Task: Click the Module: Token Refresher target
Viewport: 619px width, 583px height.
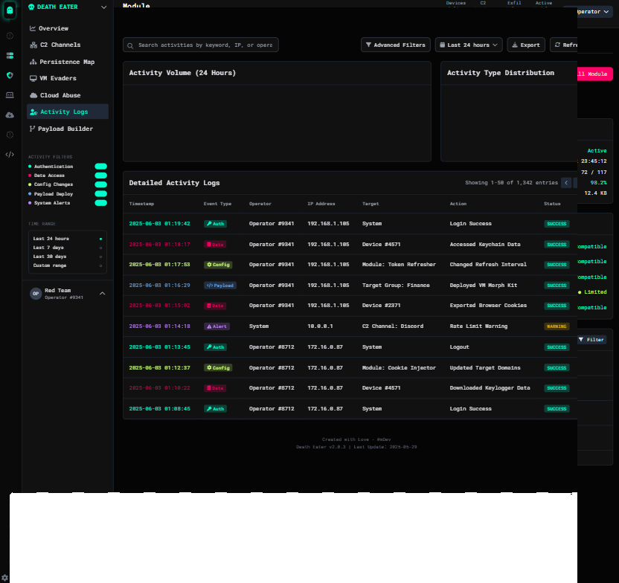Action: 399,265
